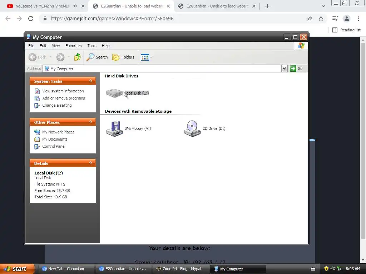Open the Forward history dropdown arrow
This screenshot has width=366, height=274.
coord(69,57)
